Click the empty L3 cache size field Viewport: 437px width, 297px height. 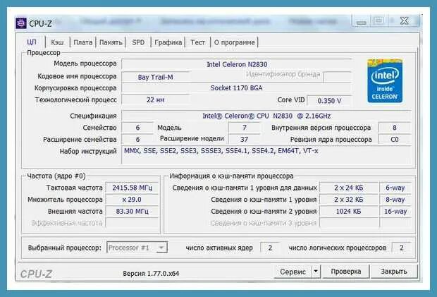[x=349, y=223]
